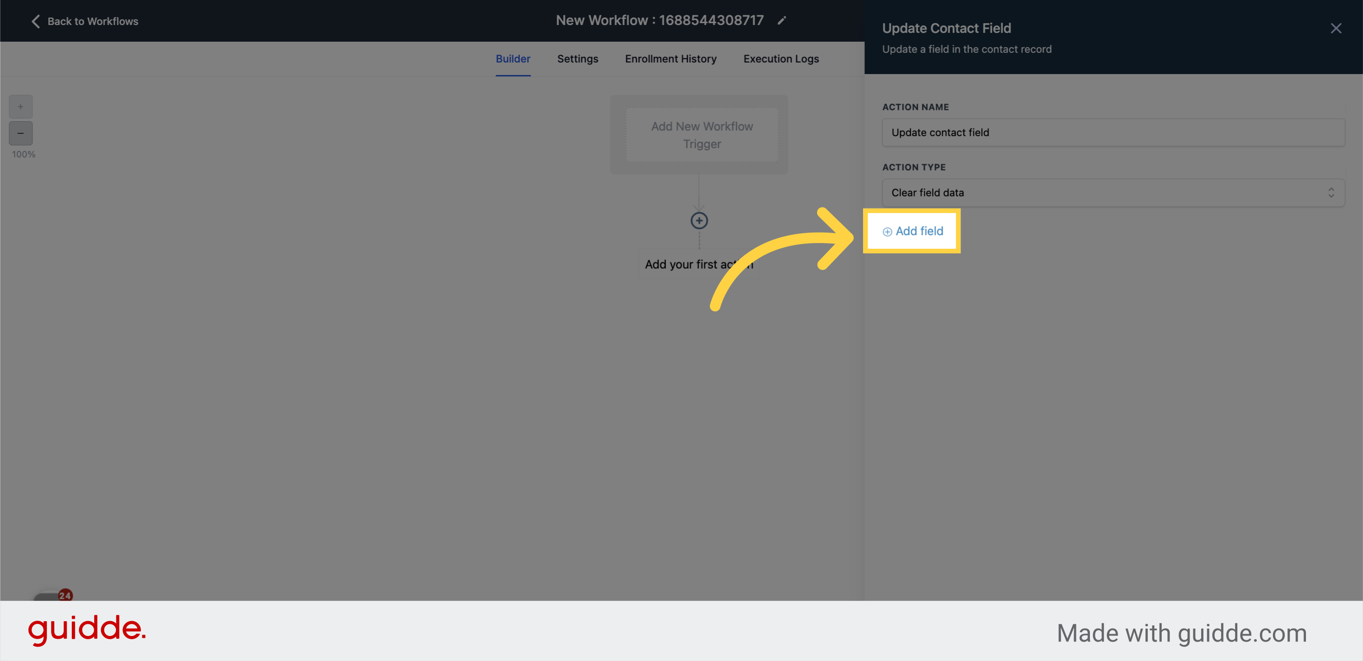This screenshot has height=661, width=1363.
Task: Click the plus node below the trigger
Action: (699, 220)
